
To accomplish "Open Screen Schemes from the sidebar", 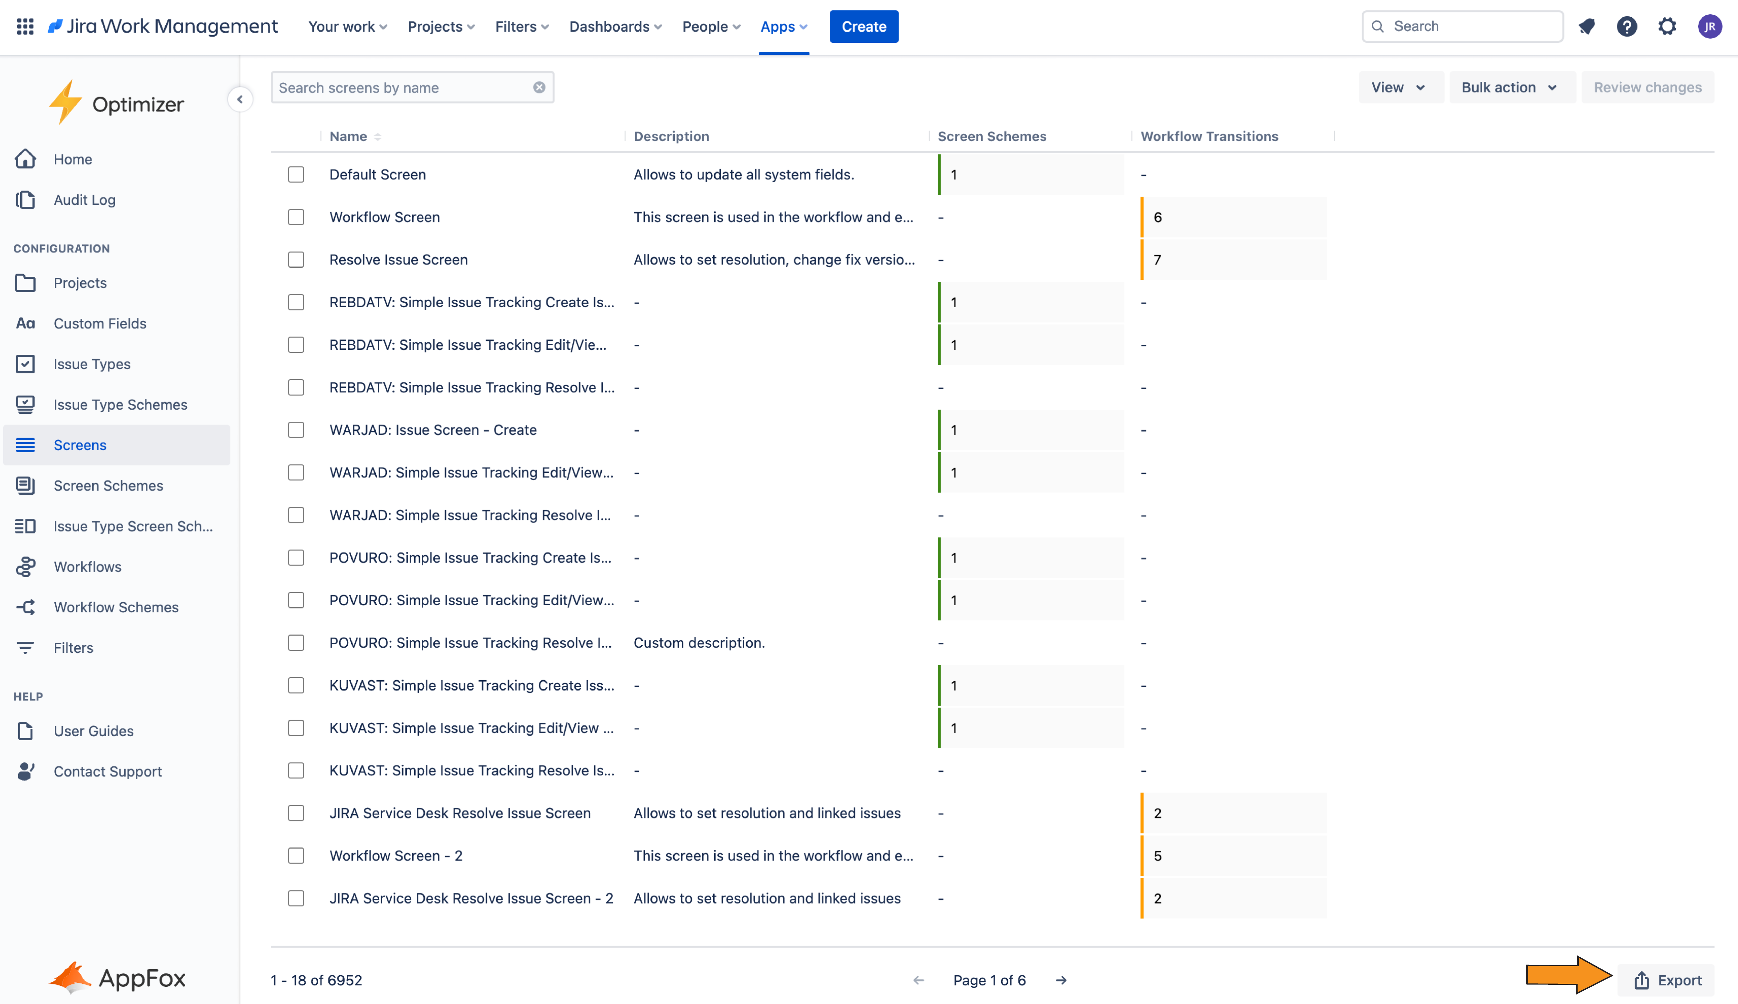I will pos(108,486).
